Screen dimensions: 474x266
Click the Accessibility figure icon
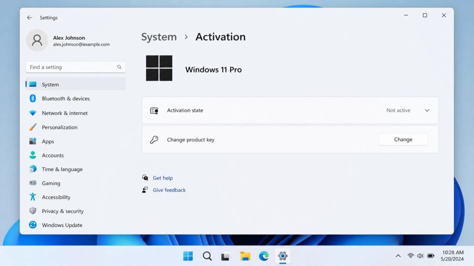point(33,197)
